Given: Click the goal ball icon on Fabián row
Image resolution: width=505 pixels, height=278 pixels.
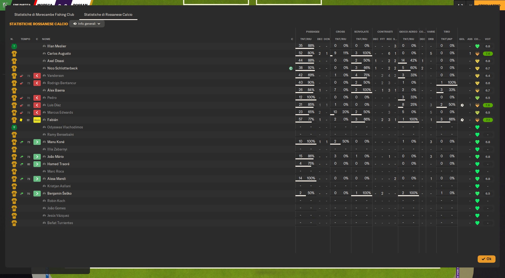Looking at the screenshot, I should (462, 120).
